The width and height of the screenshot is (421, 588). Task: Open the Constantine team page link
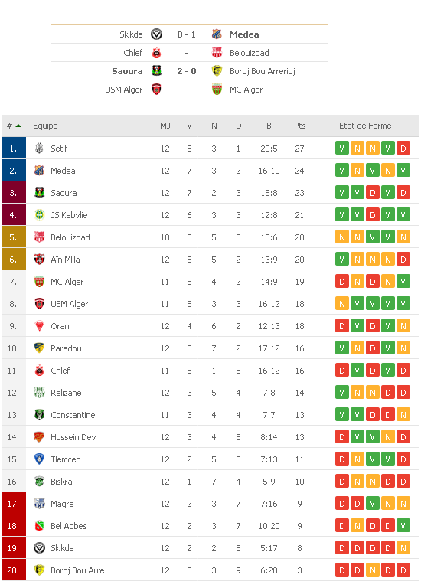(x=73, y=415)
